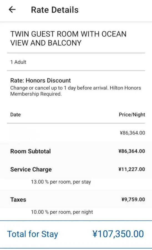Viewport: 152px width, 250px height.
Task: Tap the Date column header
Action: coord(16,115)
